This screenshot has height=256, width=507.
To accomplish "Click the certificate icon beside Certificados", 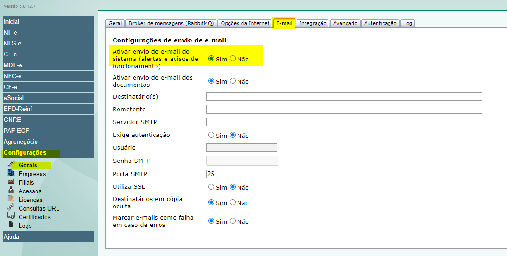I will coord(11,216).
